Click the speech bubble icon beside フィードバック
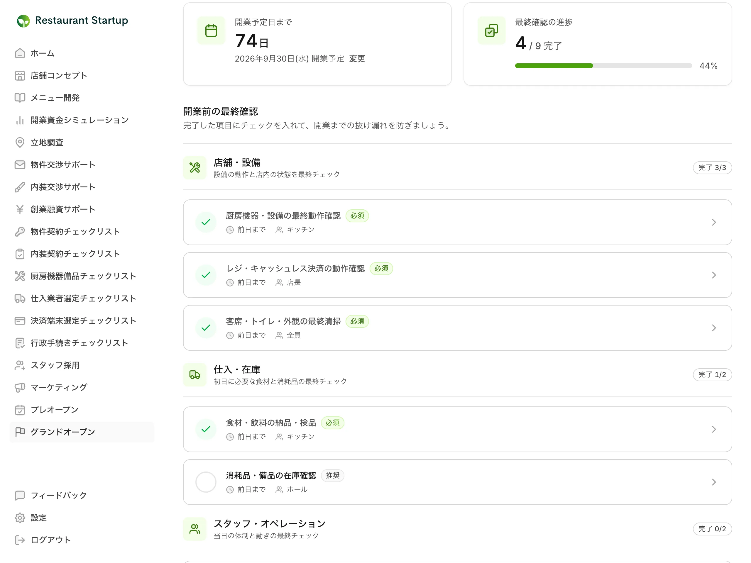 20,496
